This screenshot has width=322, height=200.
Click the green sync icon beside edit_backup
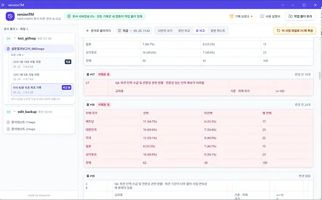tap(9, 112)
